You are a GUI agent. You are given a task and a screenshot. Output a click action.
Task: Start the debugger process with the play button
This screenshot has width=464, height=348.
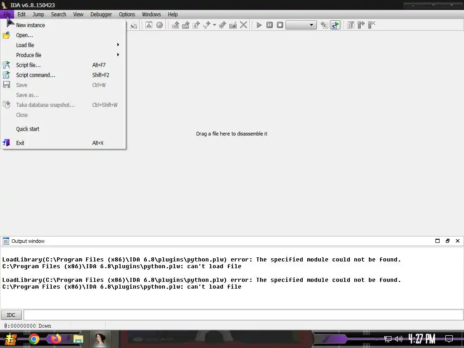[x=259, y=25]
